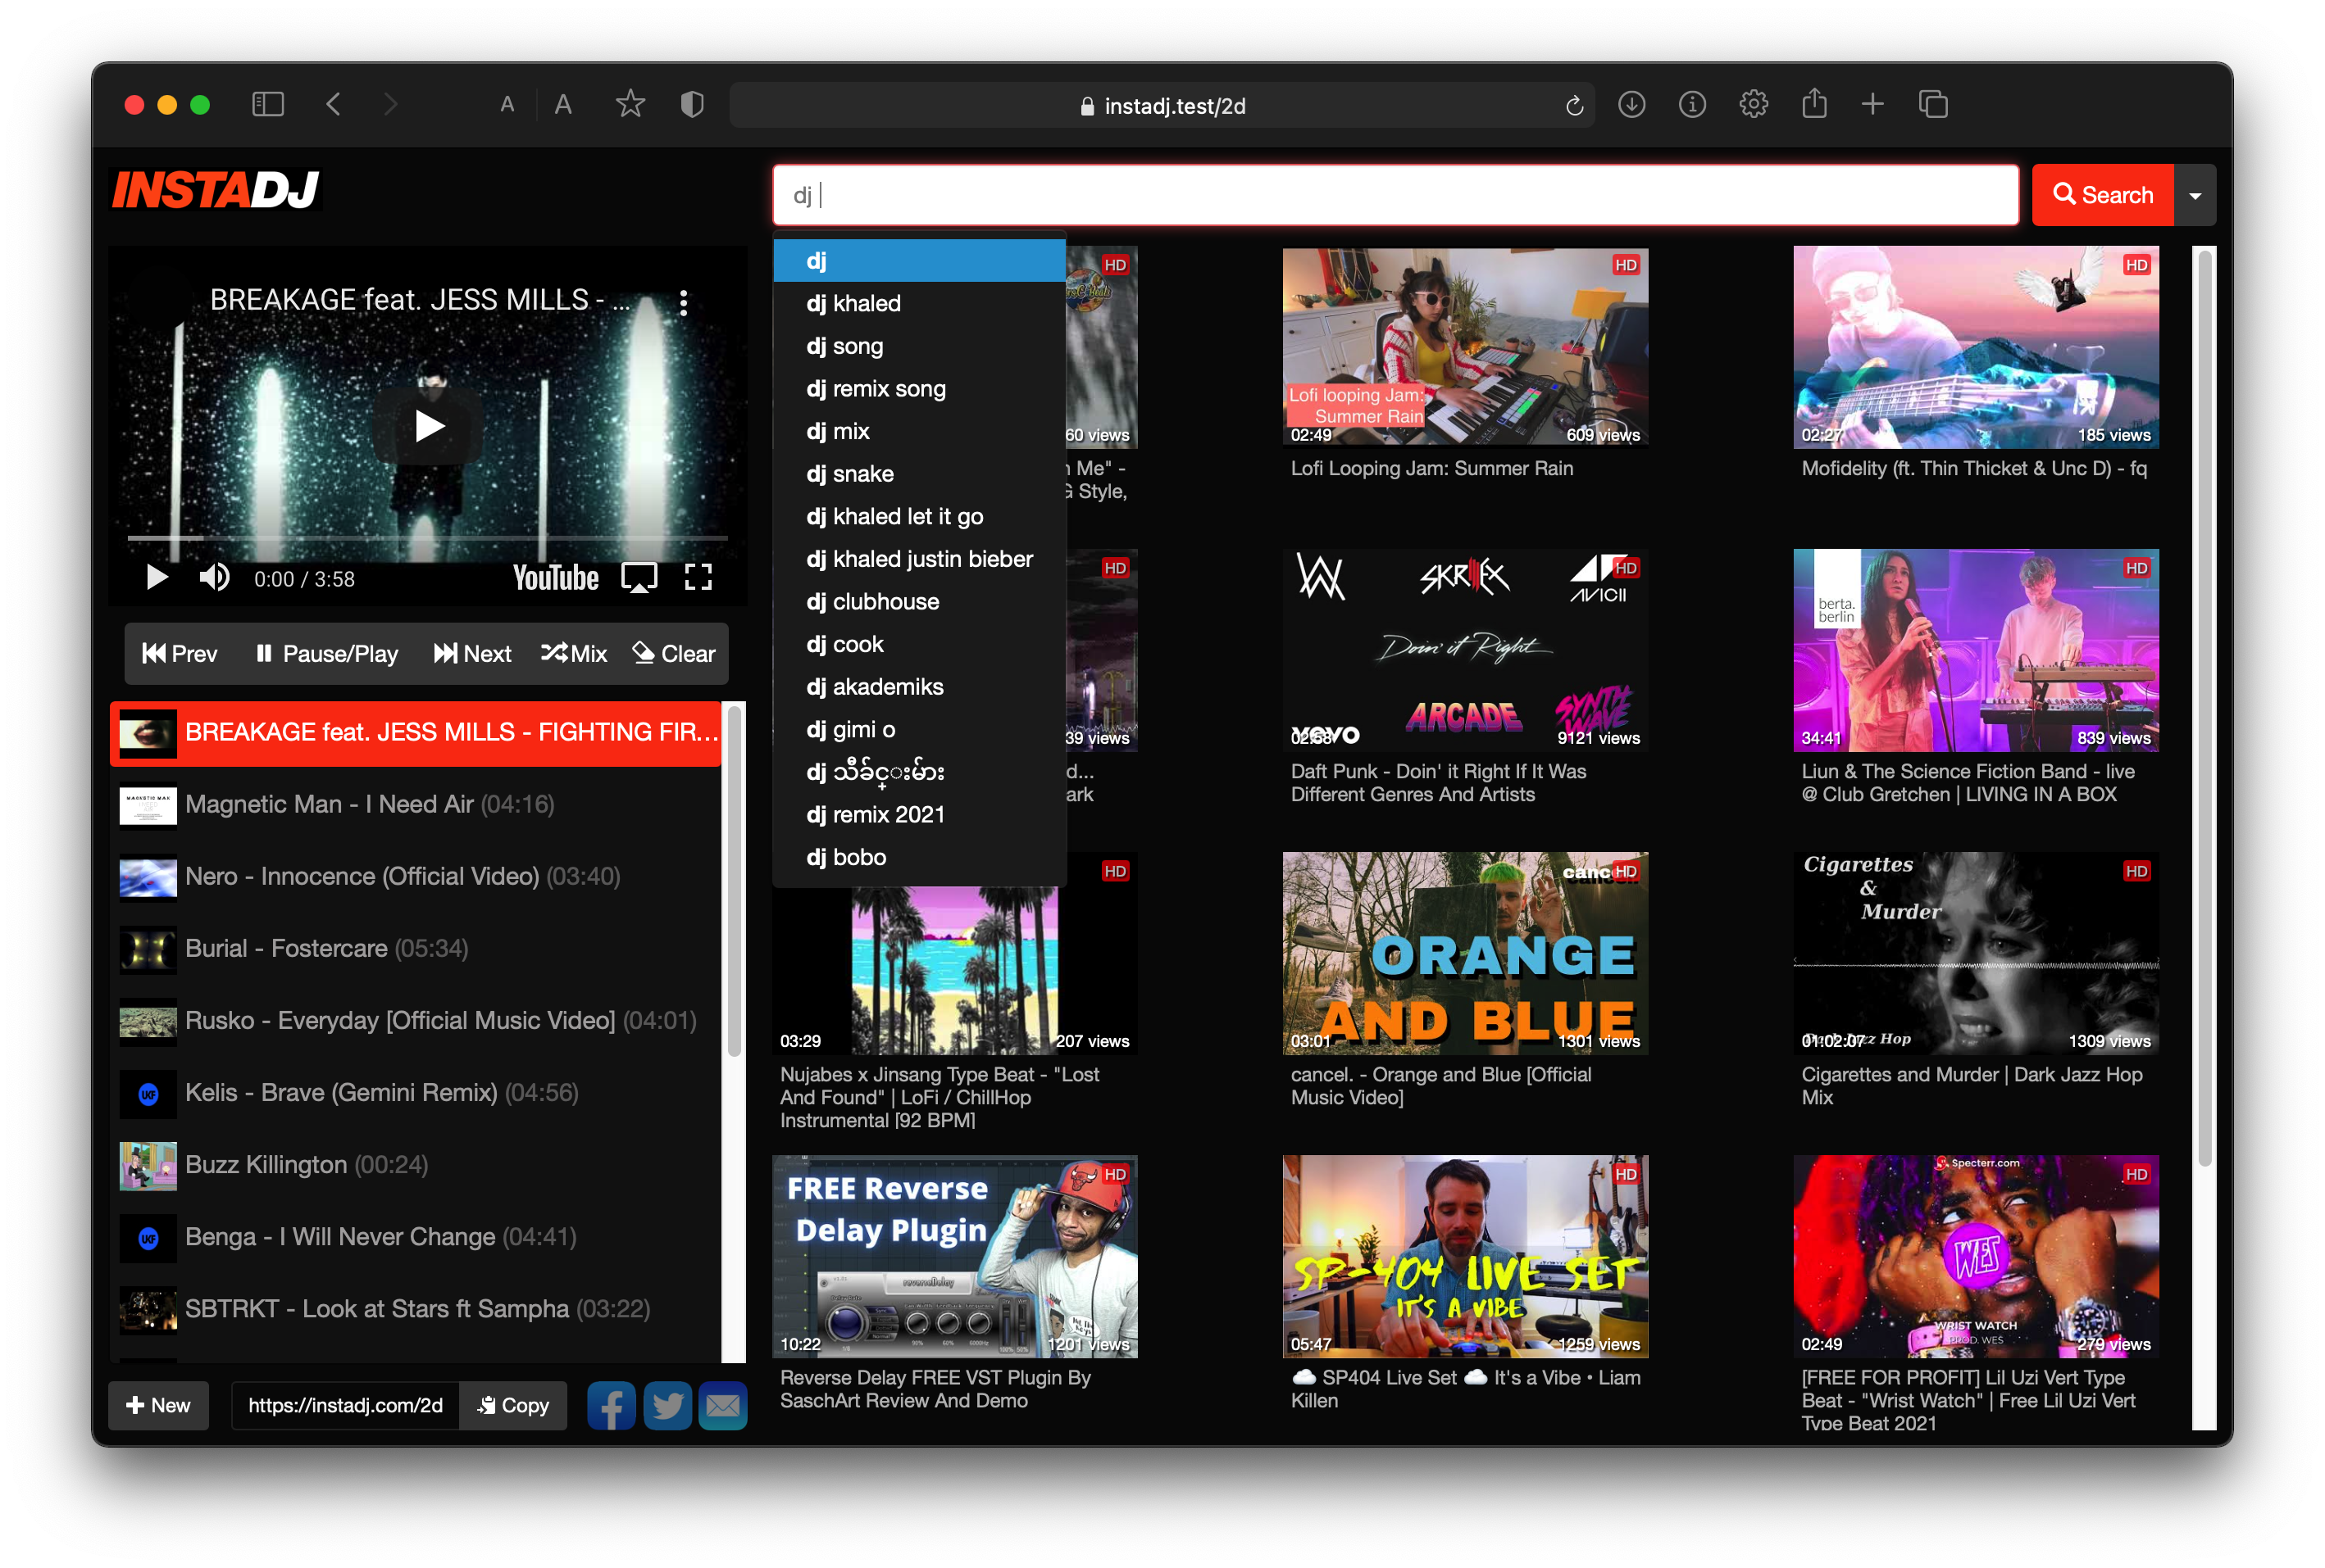The width and height of the screenshot is (2325, 1568).
Task: Enter fullscreen on the video player
Action: [x=698, y=577]
